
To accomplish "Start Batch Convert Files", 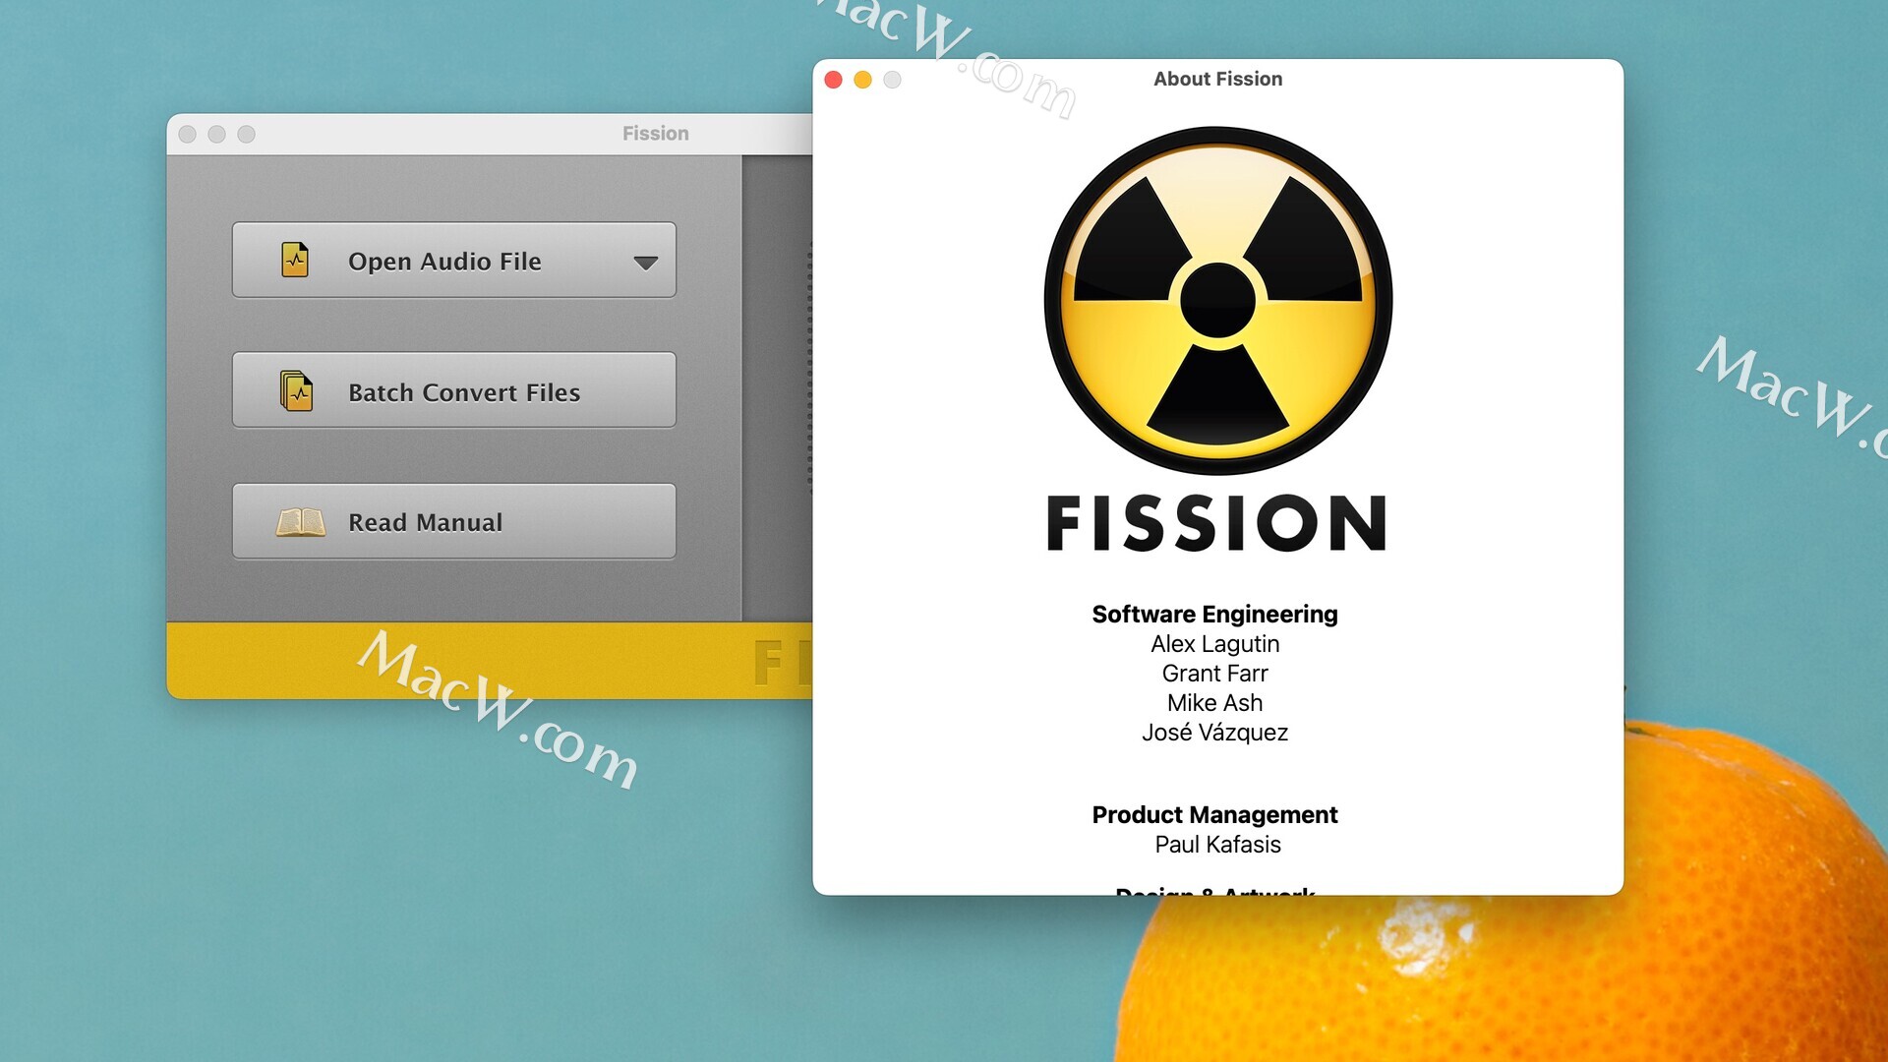I will (x=453, y=390).
